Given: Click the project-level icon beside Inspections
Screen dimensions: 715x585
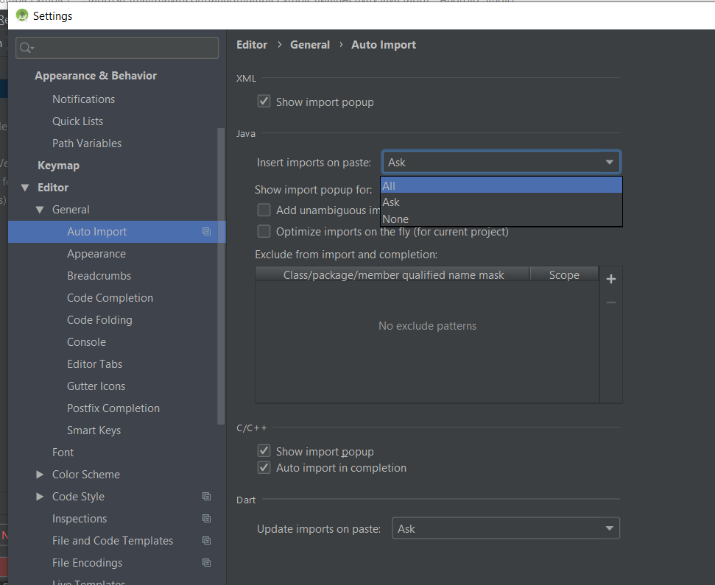Looking at the screenshot, I should tap(206, 519).
